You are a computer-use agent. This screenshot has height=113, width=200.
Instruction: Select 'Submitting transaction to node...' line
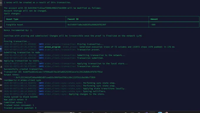click(24, 53)
